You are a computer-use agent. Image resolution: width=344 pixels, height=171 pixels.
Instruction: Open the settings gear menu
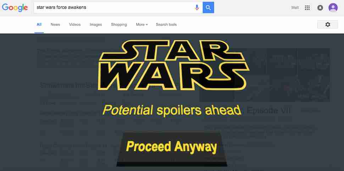(x=328, y=24)
